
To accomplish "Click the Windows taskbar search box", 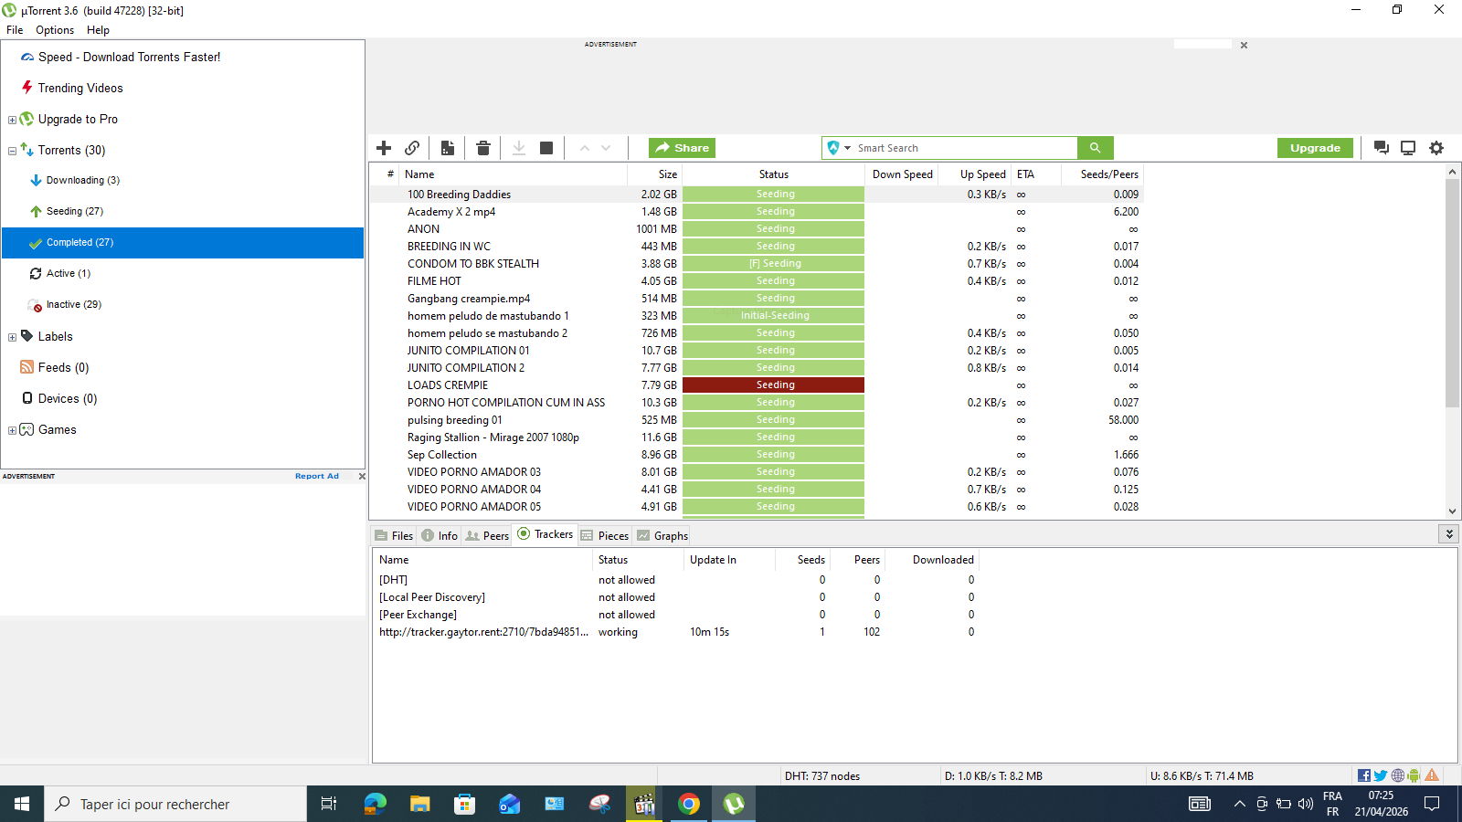I will click(x=175, y=804).
